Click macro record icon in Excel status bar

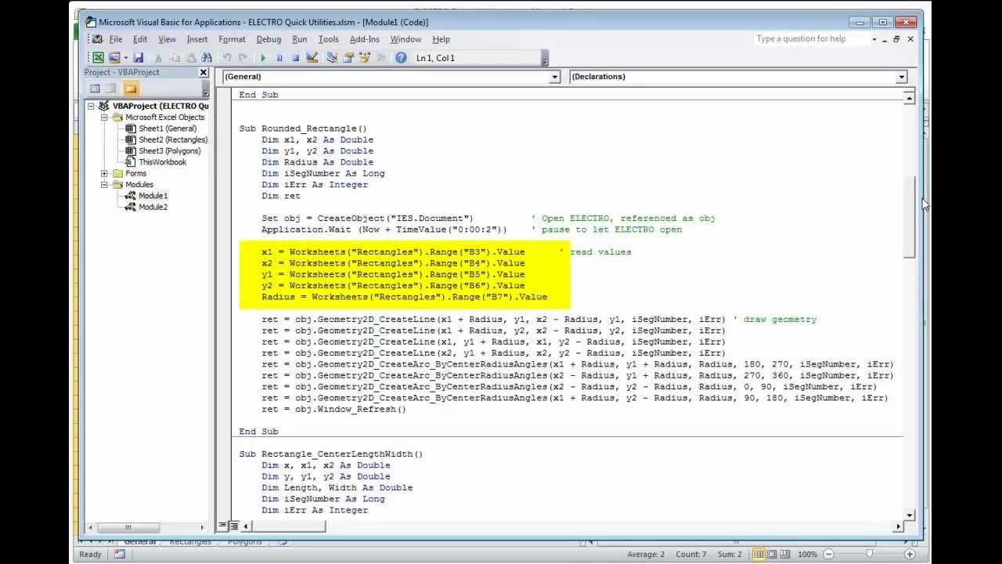tap(119, 554)
